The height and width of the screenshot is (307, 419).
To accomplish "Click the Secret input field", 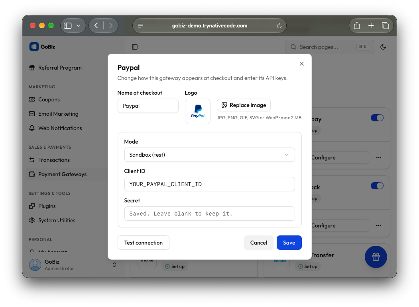I will tap(210, 214).
